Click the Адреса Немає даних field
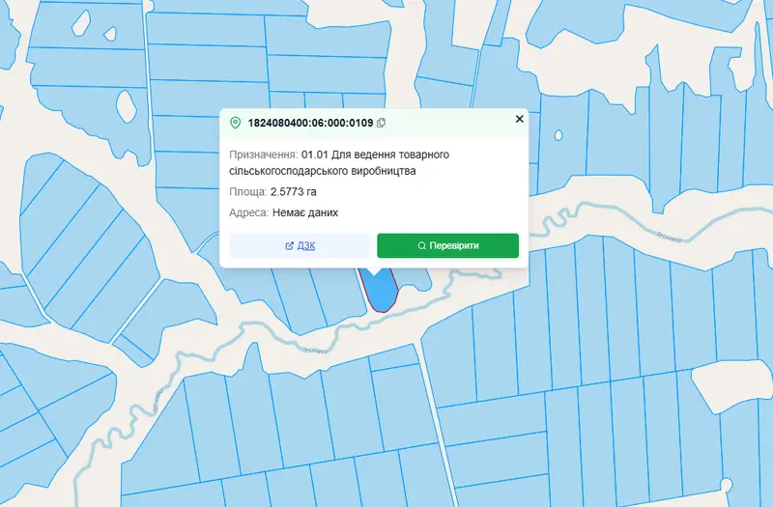The height and width of the screenshot is (507, 773). (283, 212)
